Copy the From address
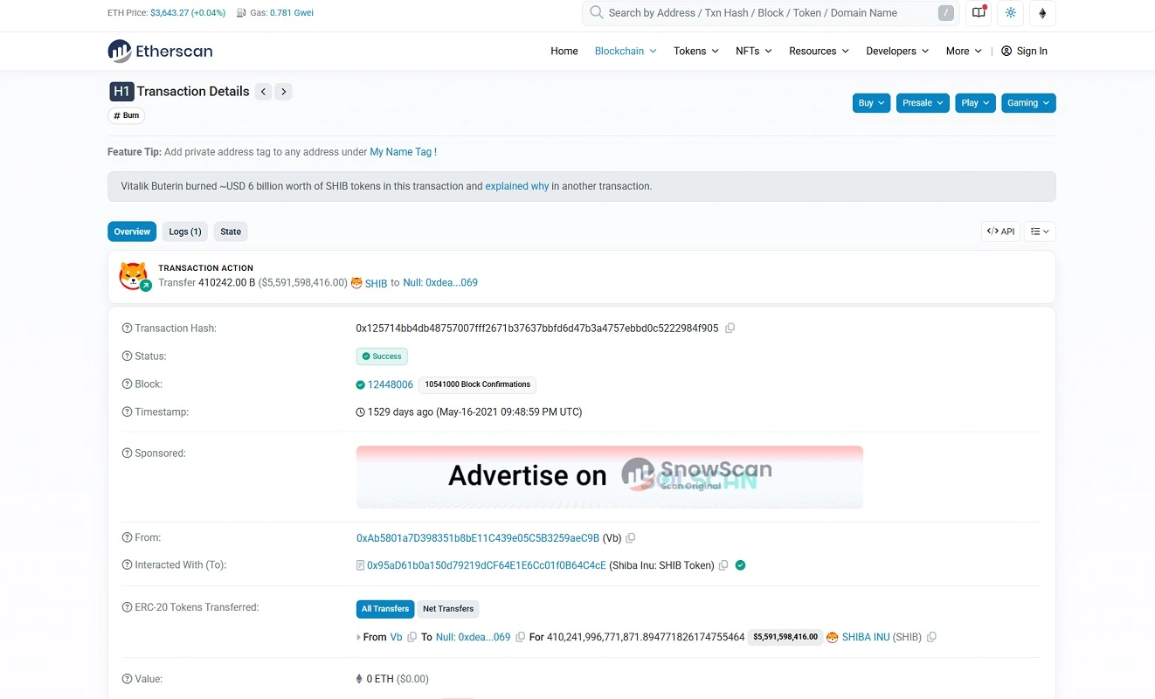1155x699 pixels. pos(631,538)
